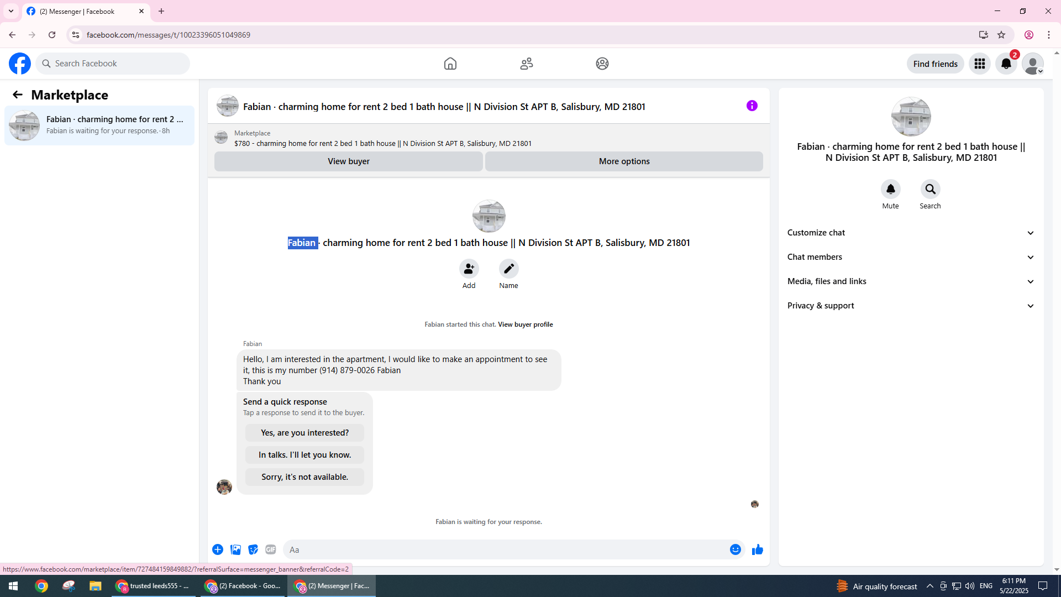Viewport: 1061px width, 597px height.
Task: Open a new browser tab
Action: [161, 11]
